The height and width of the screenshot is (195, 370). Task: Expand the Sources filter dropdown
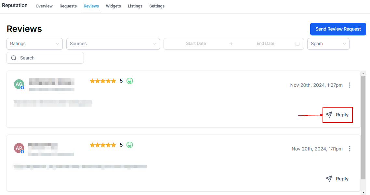point(113,44)
